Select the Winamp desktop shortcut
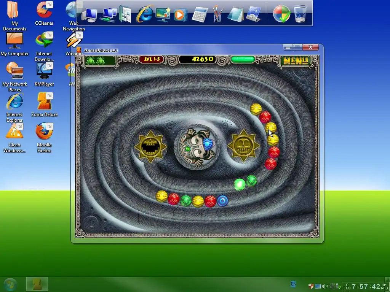The height and width of the screenshot is (292, 390). click(x=74, y=44)
